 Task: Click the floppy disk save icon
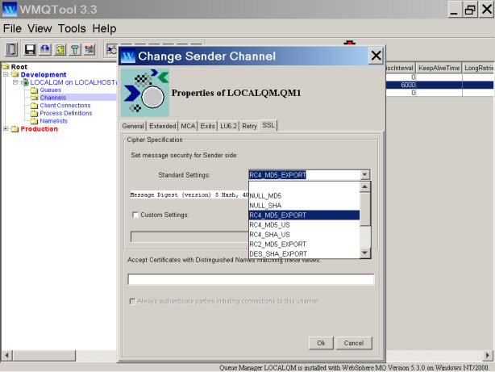[30, 49]
